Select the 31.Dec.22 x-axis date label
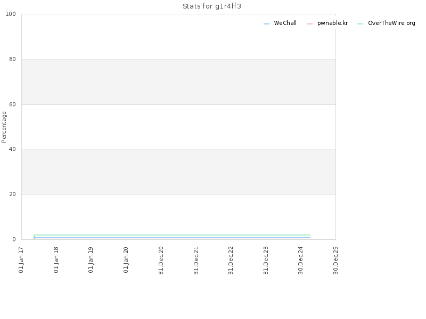 [x=231, y=261]
